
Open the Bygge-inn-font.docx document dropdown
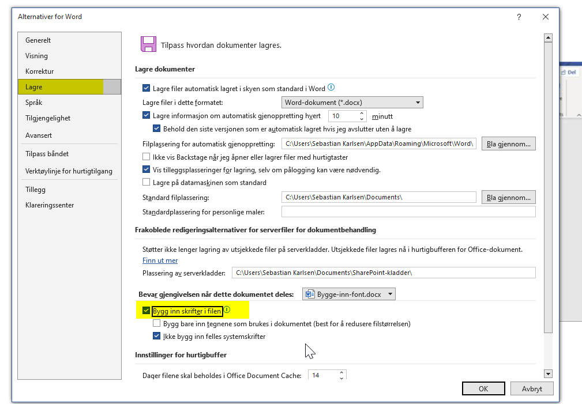click(x=349, y=294)
